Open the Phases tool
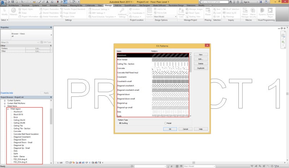 pos(208,12)
